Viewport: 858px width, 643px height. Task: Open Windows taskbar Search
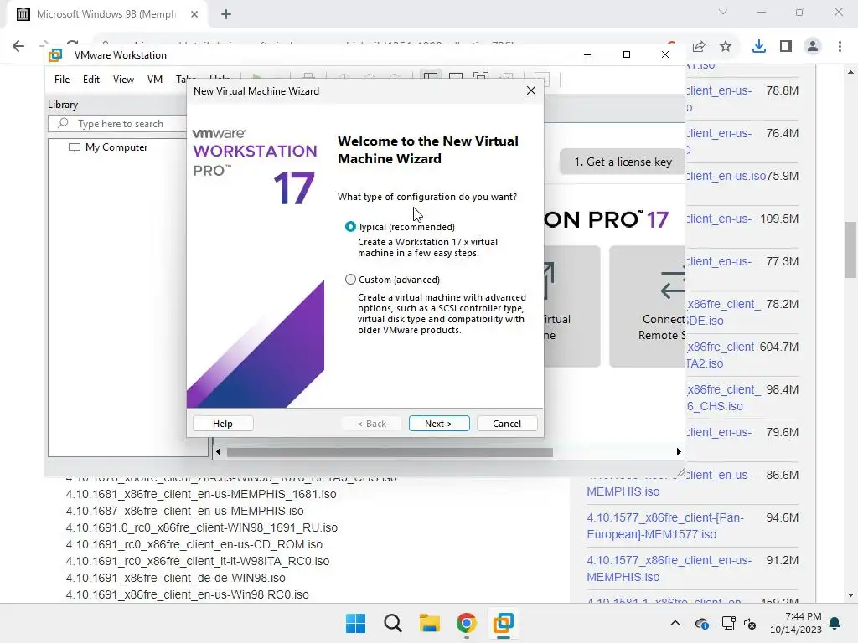pyautogui.click(x=392, y=623)
